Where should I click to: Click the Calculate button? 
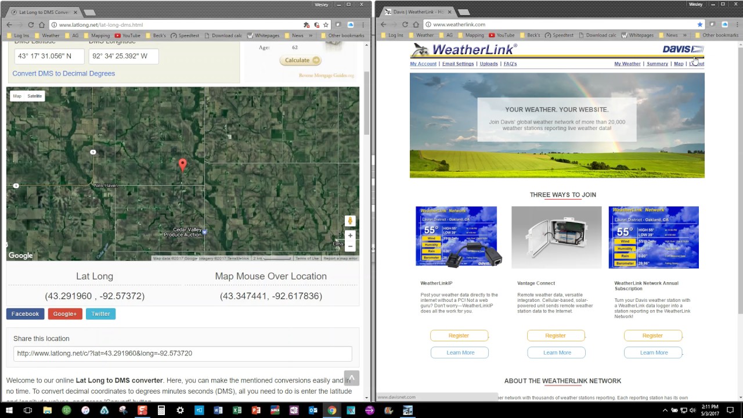tap(300, 60)
